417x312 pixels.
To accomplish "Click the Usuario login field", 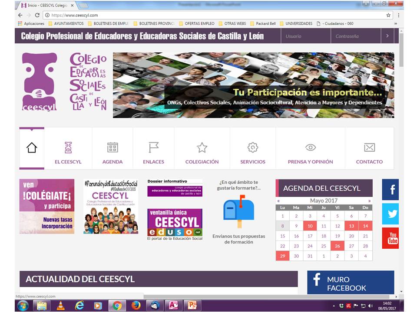I will tap(306, 36).
